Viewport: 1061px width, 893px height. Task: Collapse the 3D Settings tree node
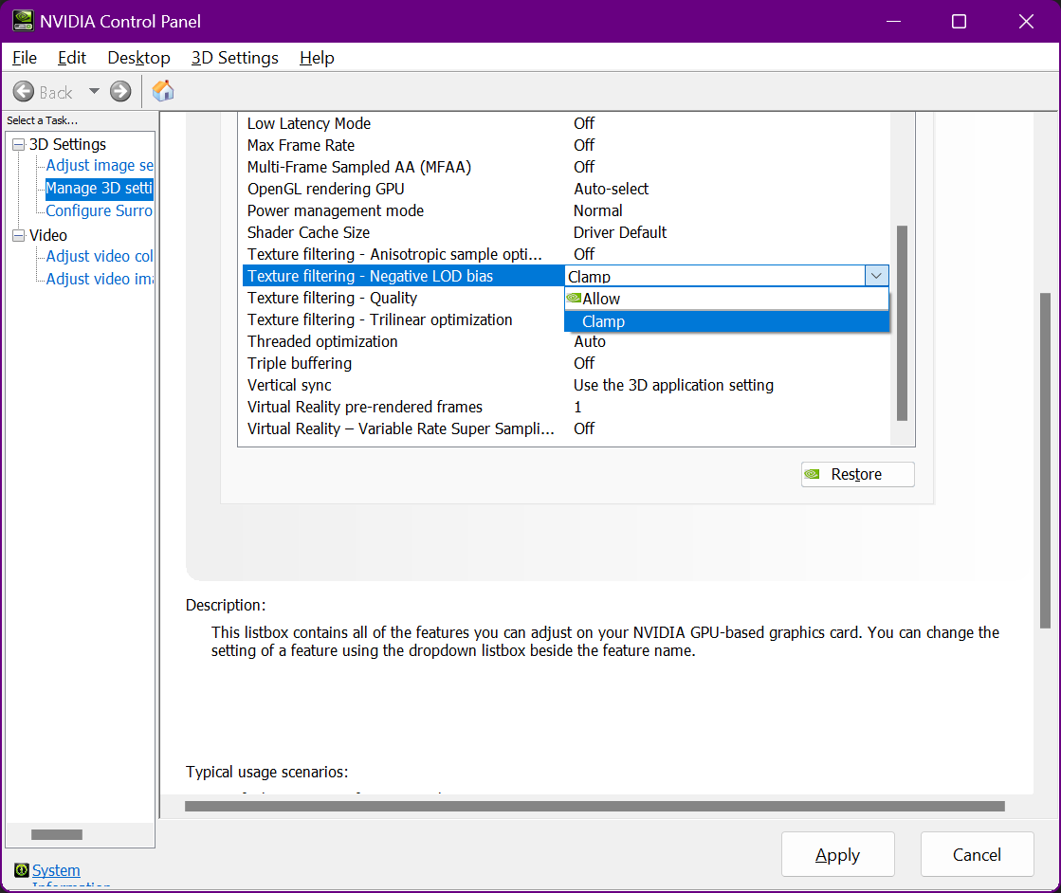point(18,144)
